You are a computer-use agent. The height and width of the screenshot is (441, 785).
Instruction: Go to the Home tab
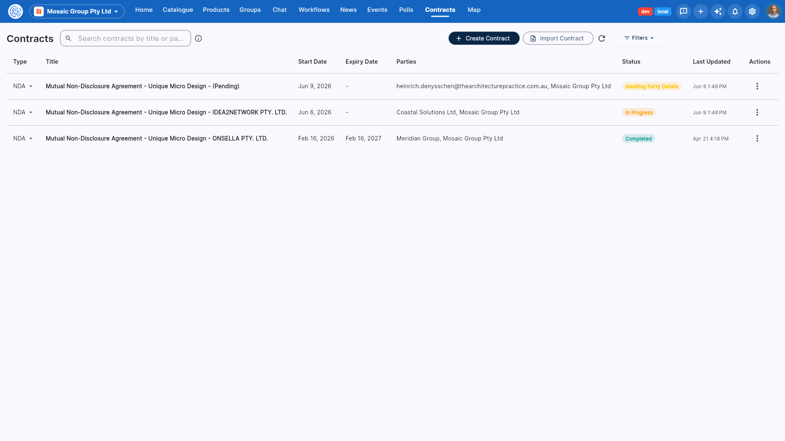144,10
